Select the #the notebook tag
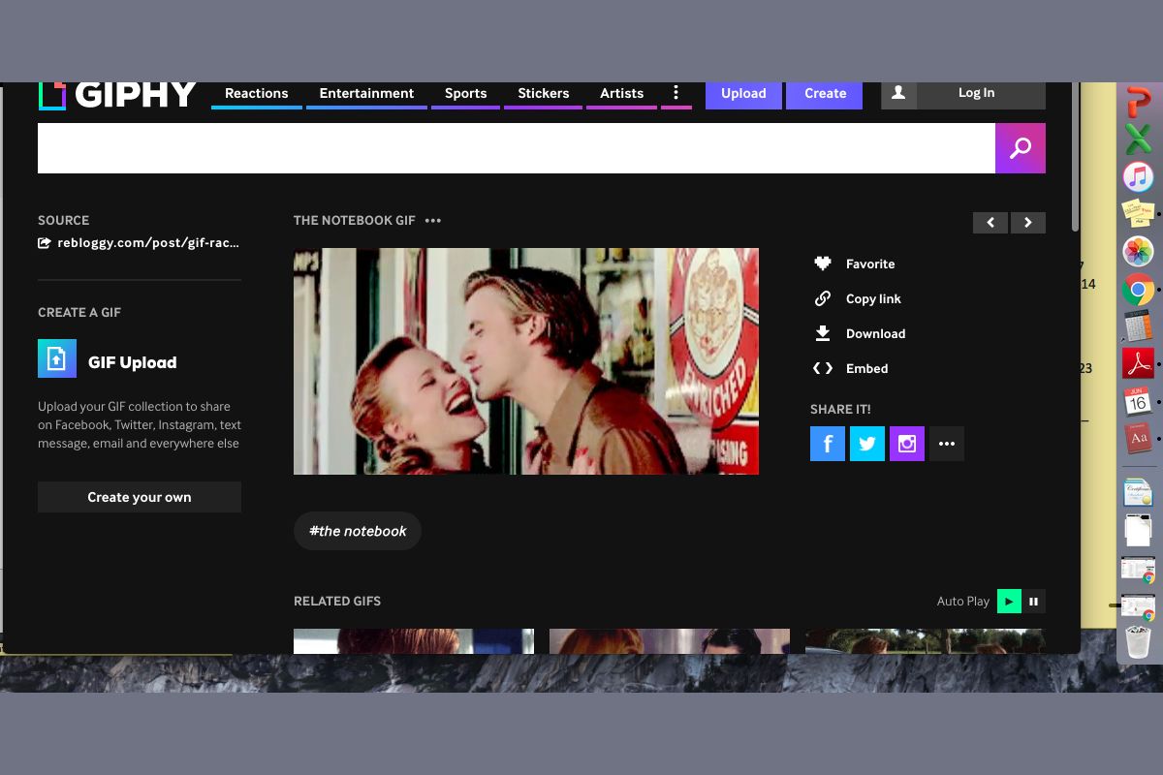Viewport: 1163px width, 775px height. coord(358,531)
